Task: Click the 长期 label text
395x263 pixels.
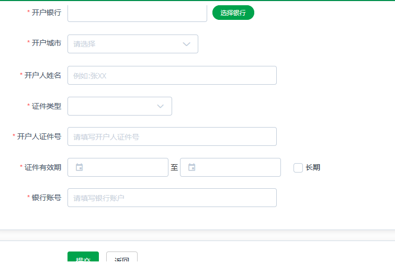Action: pos(313,168)
